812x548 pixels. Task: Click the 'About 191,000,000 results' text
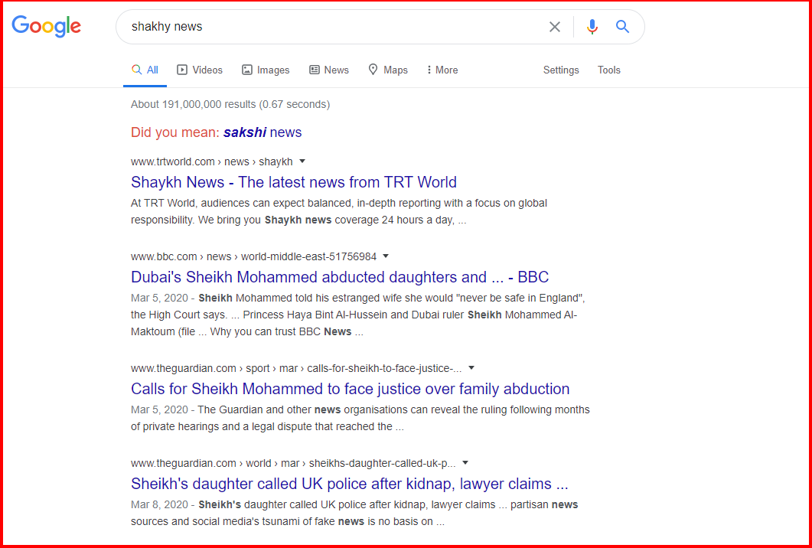(230, 104)
